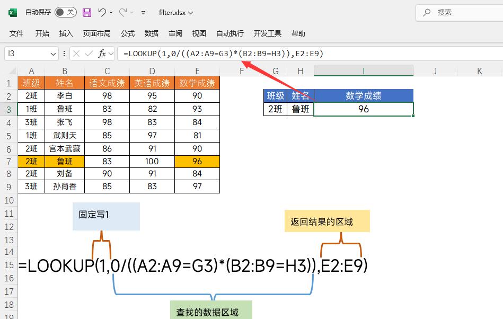Select column I header
This screenshot has width=503, height=319.
(x=364, y=71)
